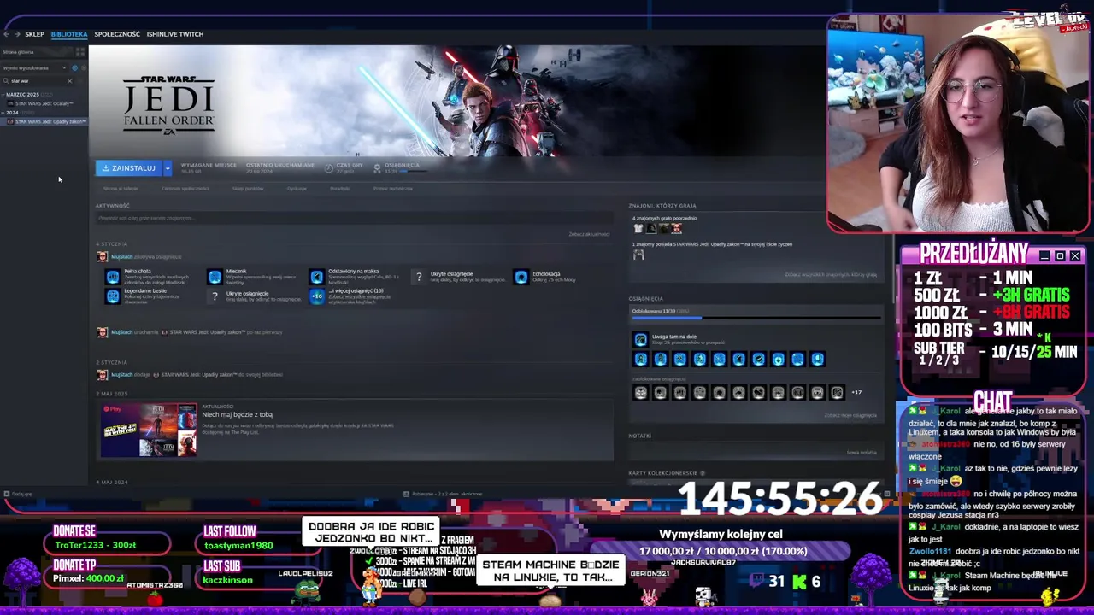Open Legendarne bestie achievement icon
Viewport: 1094px width, 615px height.
113,296
